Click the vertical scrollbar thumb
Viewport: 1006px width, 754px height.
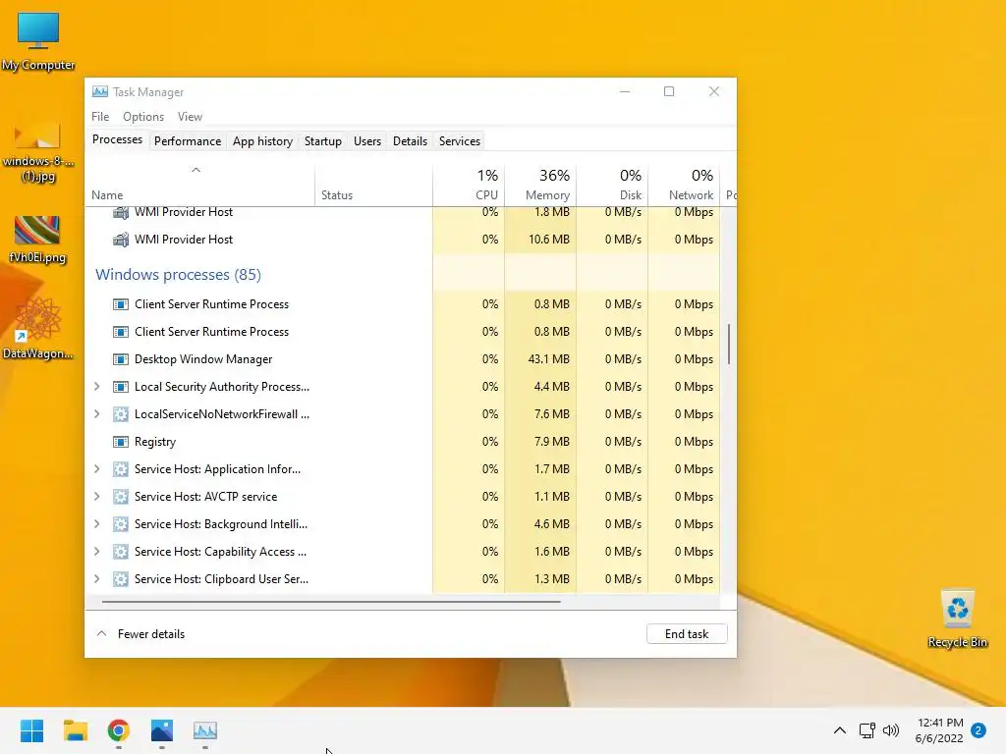coord(729,345)
